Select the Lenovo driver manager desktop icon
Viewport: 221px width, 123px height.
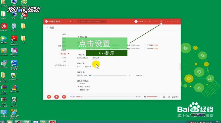pos(14,65)
